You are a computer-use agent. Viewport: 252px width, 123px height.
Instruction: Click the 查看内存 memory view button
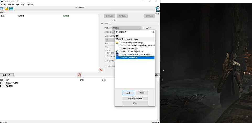coord(7,75)
